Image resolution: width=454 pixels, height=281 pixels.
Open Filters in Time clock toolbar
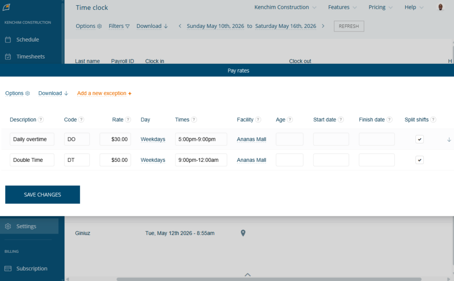119,26
